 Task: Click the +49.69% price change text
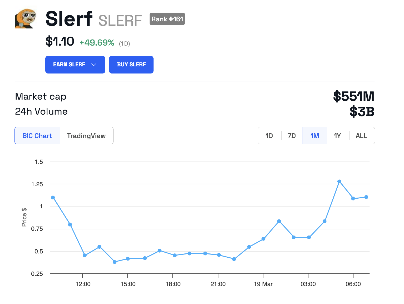[x=97, y=43]
